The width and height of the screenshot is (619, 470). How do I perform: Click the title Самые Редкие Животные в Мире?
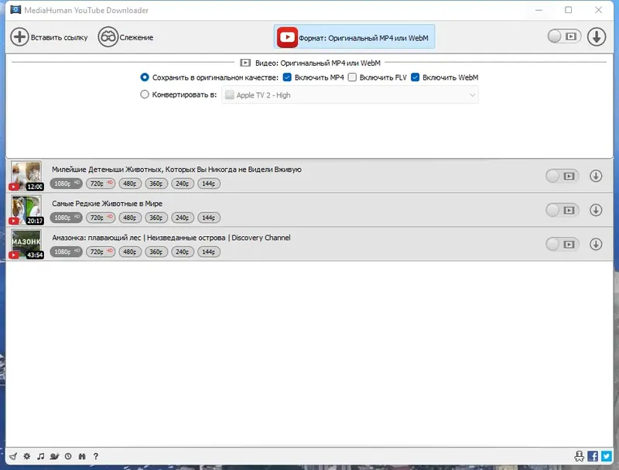(107, 204)
